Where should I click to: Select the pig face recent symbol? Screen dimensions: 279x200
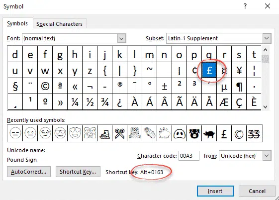(194, 133)
